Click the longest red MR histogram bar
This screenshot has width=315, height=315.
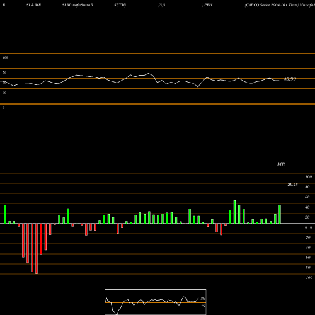[37, 249]
